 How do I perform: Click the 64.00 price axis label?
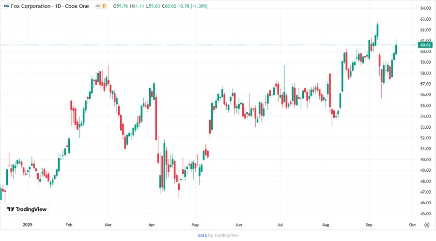[425, 8]
